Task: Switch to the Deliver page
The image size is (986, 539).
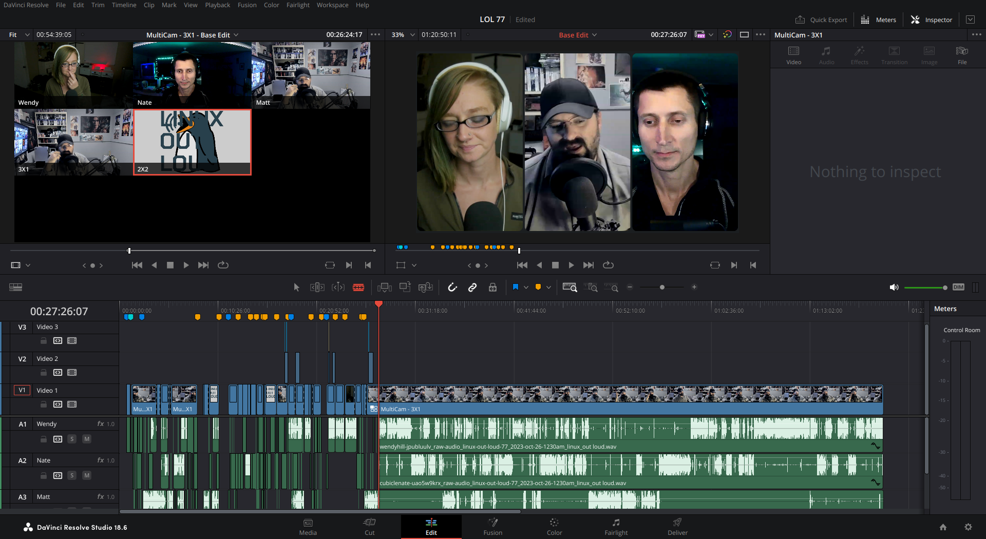Action: 677,527
